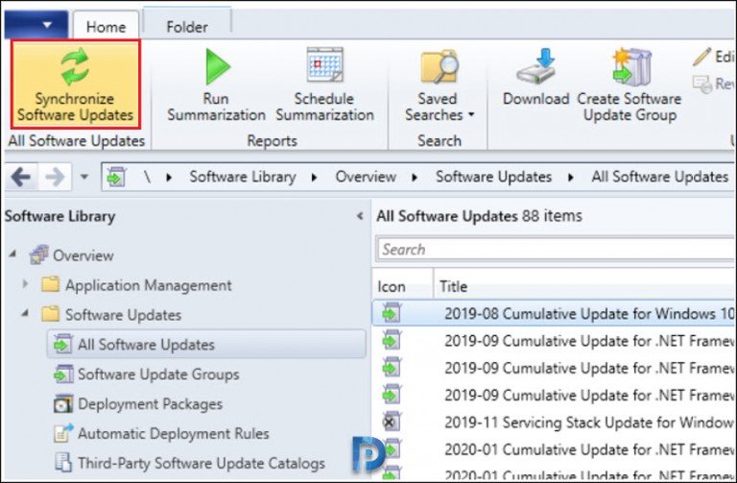
Task: Go back with the navigation arrow
Action: pos(21,178)
